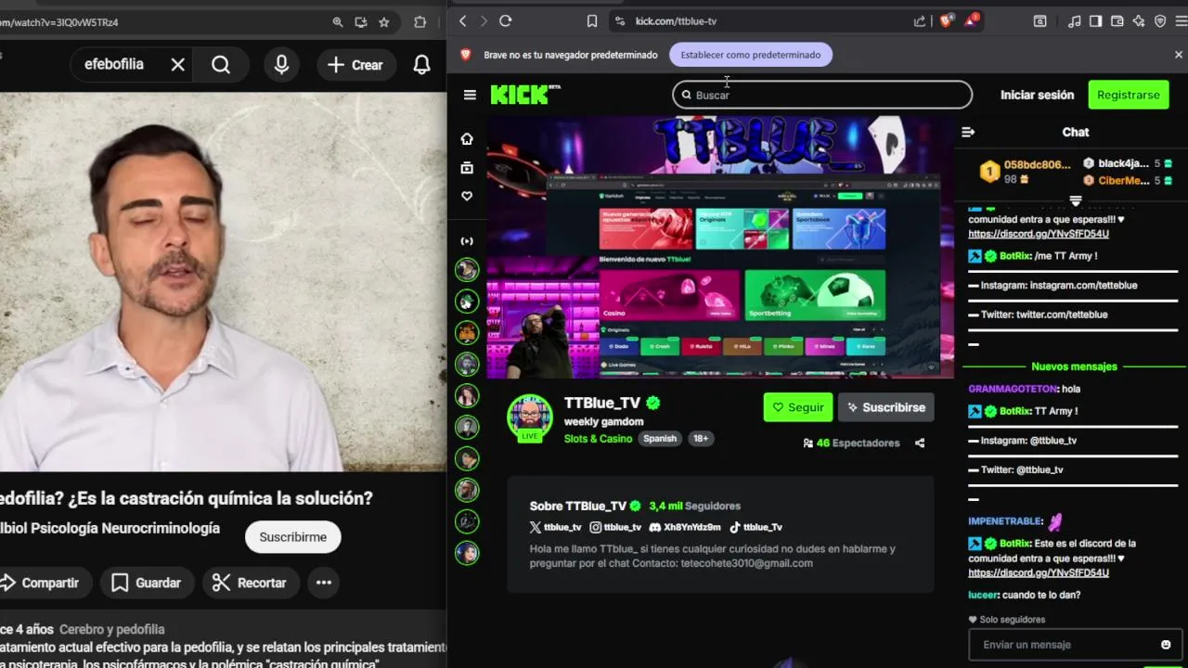Open YouTube notifications bell
Image resolution: width=1188 pixels, height=668 pixels.
click(421, 65)
